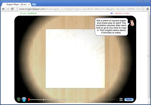This screenshot has width=151, height=105.
Task: Bookmark page with the star icon
Action: pyautogui.click(x=143, y=9)
